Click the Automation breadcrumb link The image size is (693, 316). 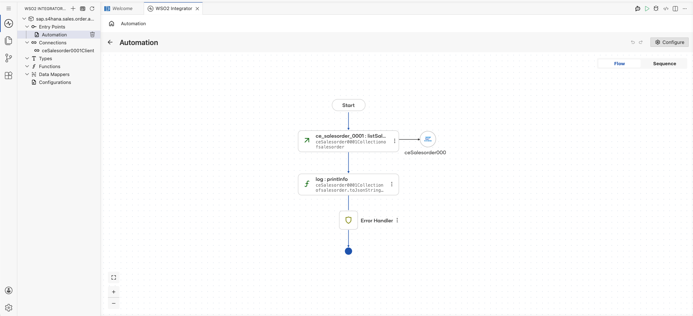[133, 23]
